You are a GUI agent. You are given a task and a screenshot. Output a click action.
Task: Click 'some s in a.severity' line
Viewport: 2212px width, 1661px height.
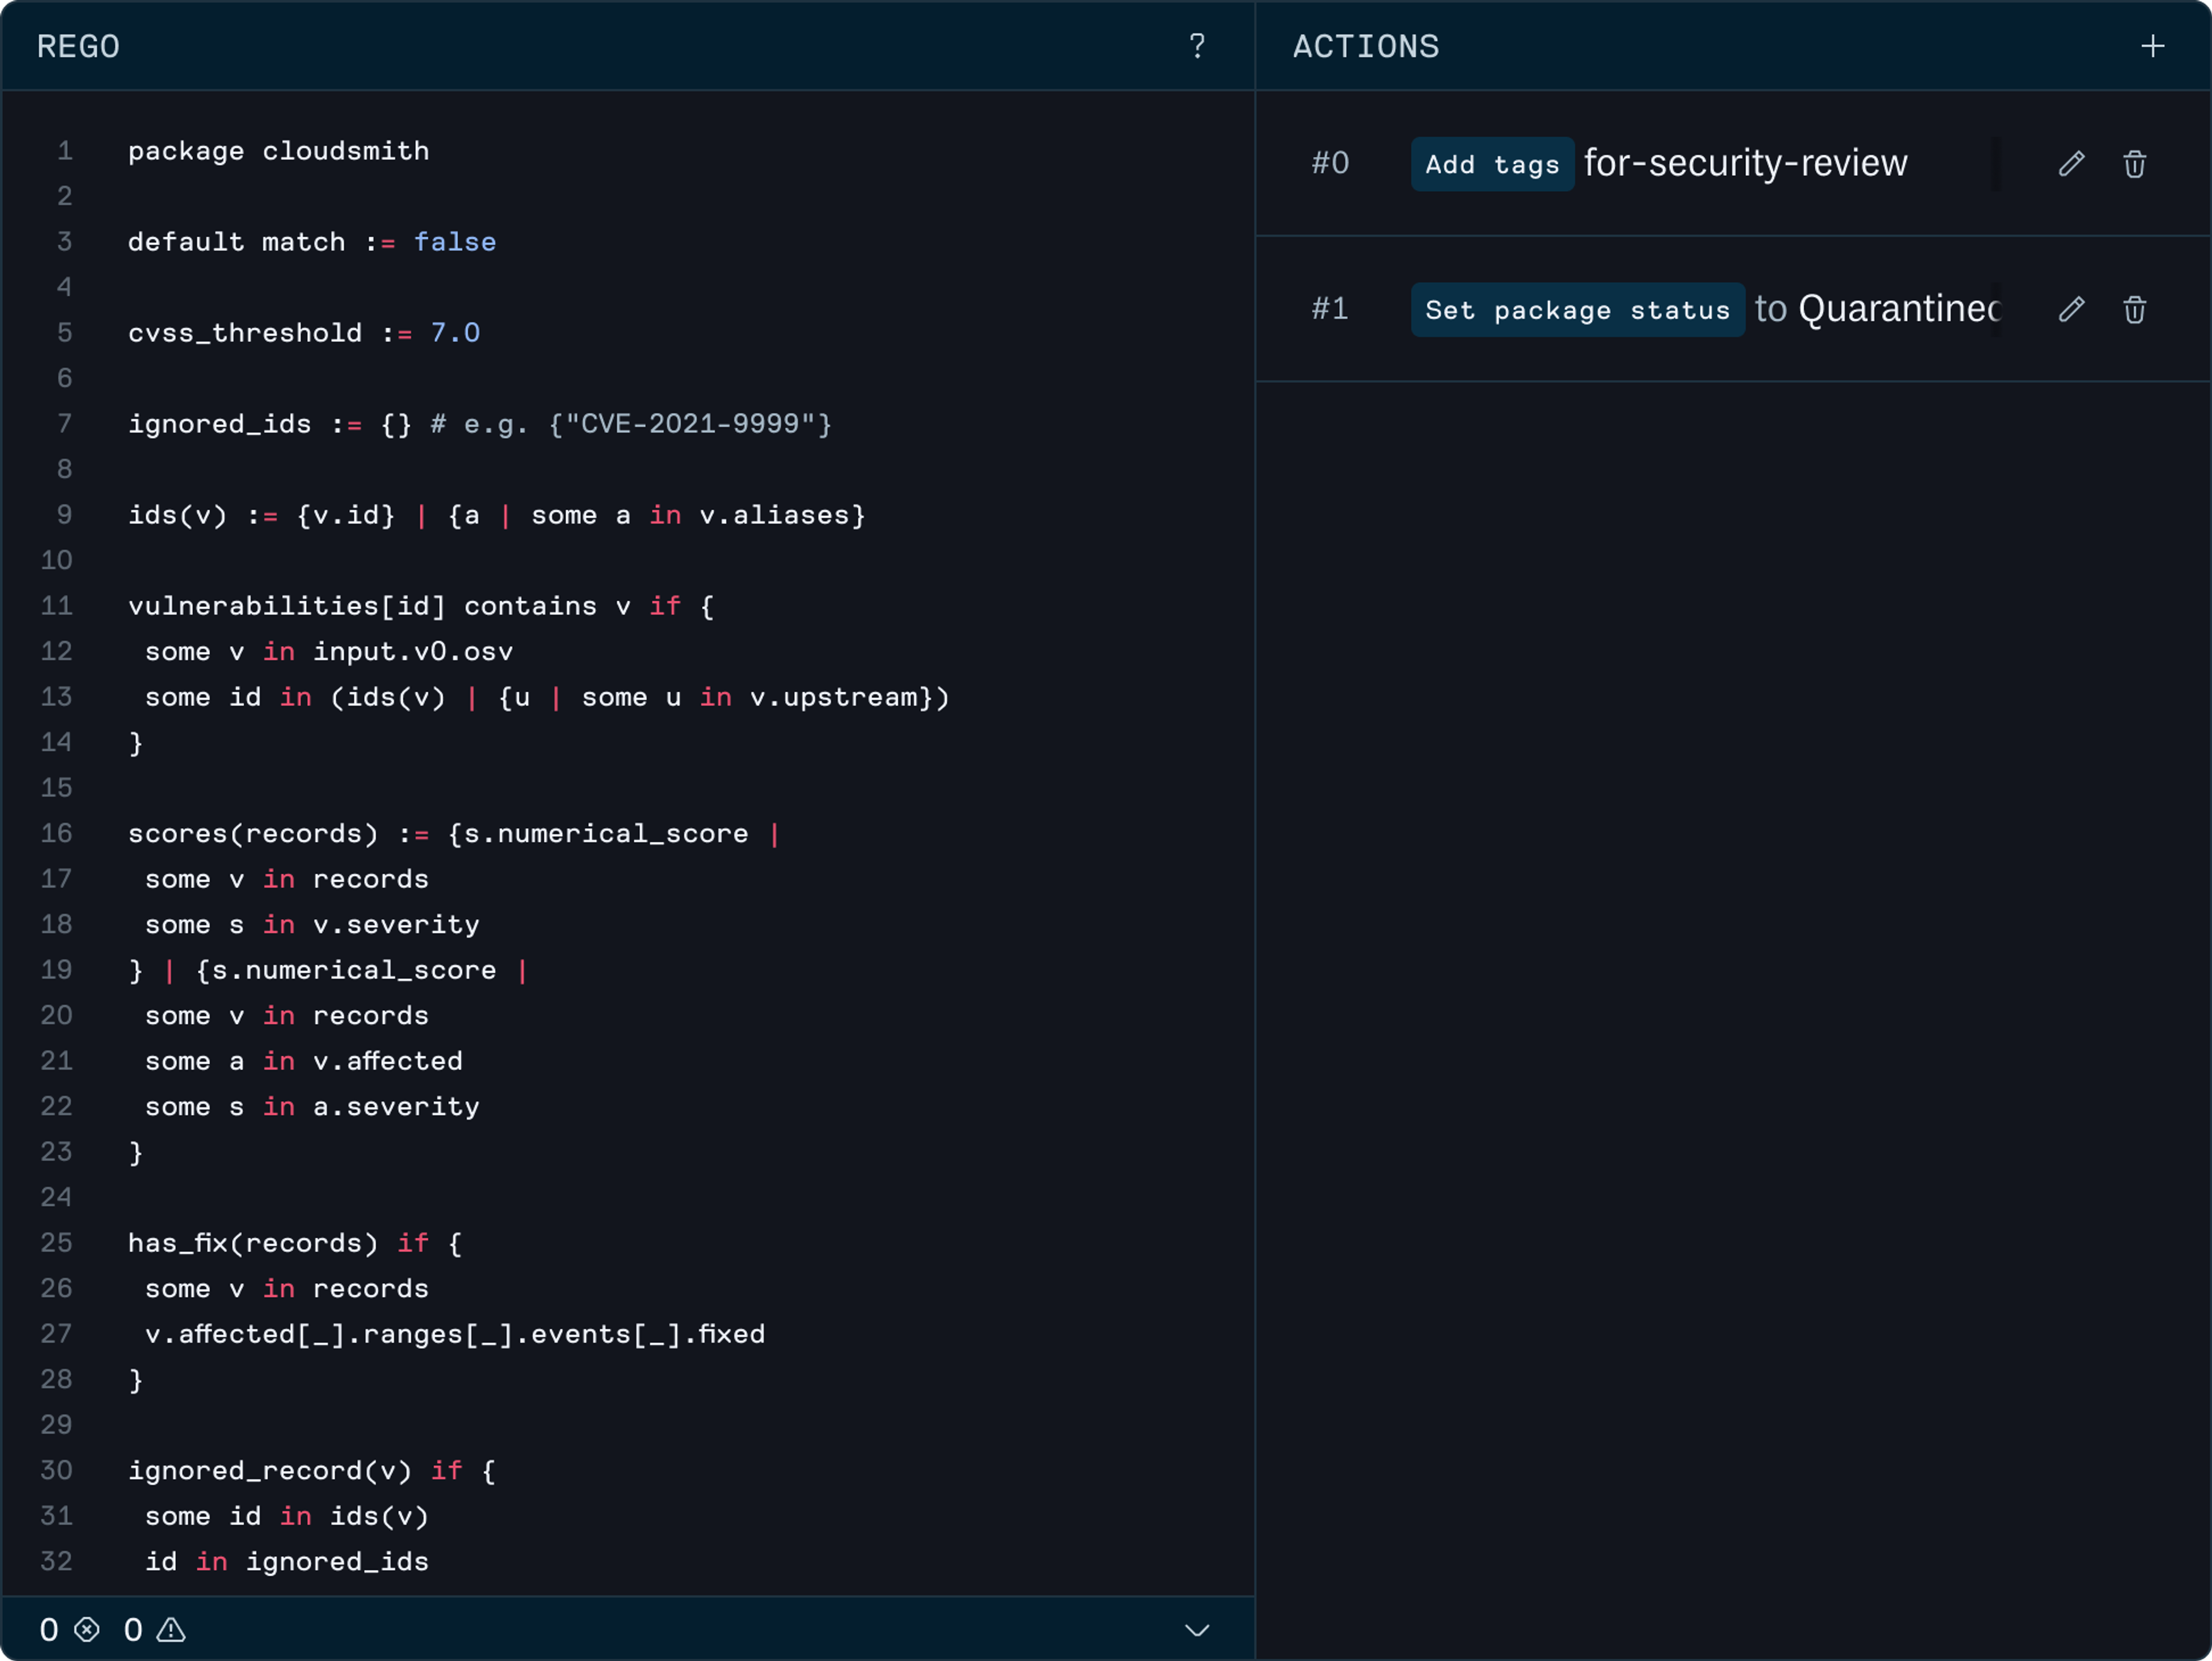click(x=312, y=1107)
